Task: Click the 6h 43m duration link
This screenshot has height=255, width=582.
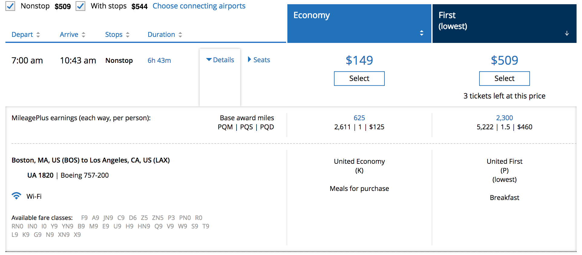Action: (159, 60)
